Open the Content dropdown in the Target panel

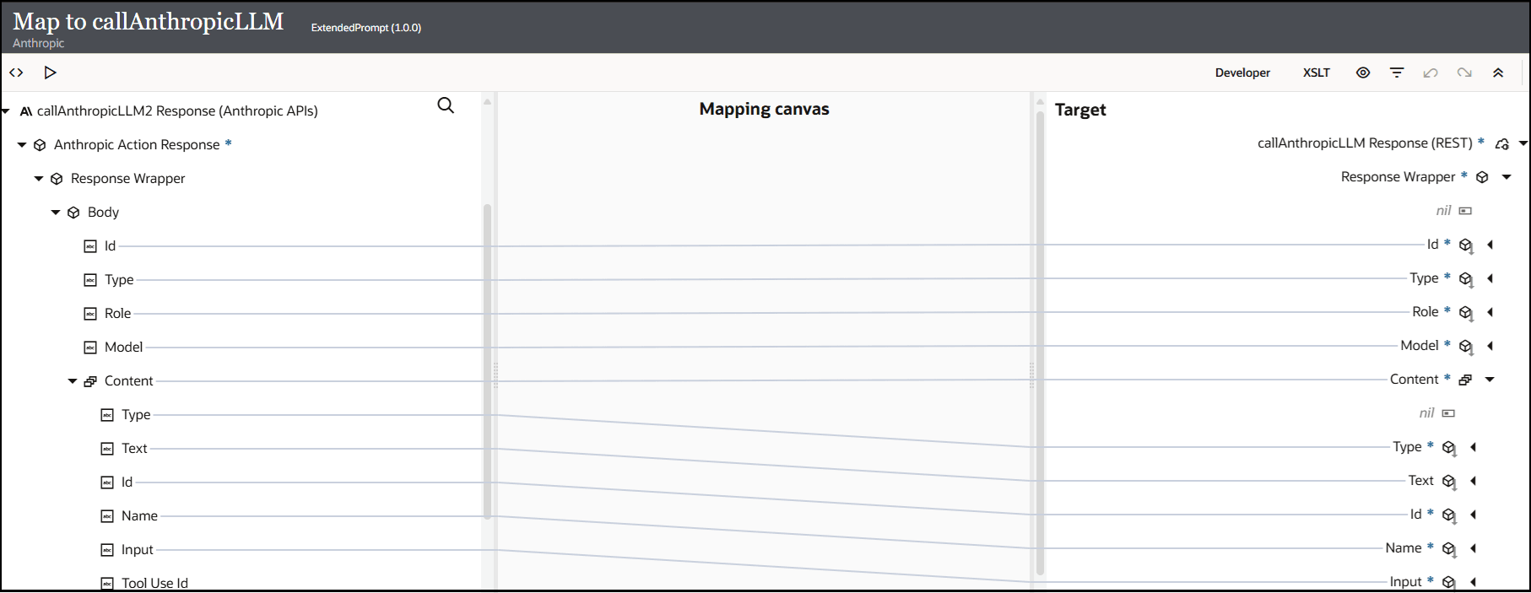tap(1489, 379)
